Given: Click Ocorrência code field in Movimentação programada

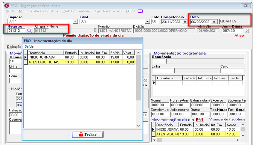Looking at the screenshot, I should click(158, 61).
